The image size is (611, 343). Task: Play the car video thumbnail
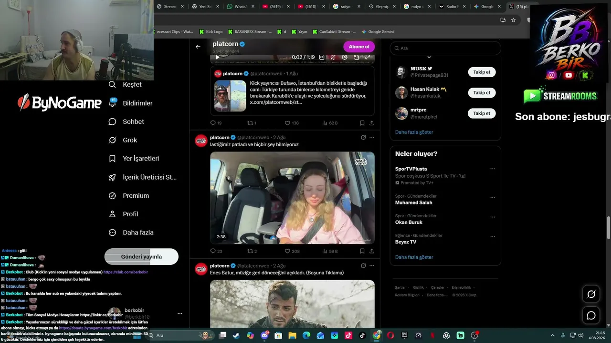tap(293, 198)
